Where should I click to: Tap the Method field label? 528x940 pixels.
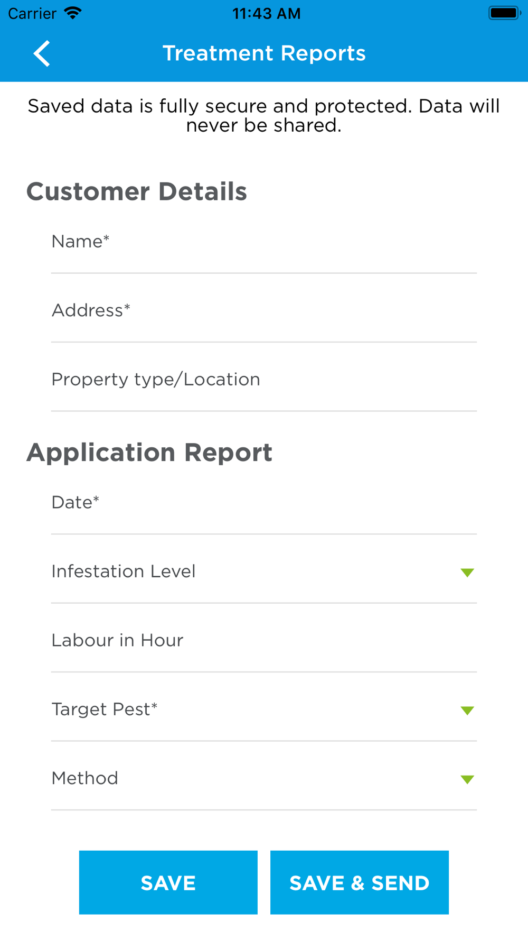85,778
